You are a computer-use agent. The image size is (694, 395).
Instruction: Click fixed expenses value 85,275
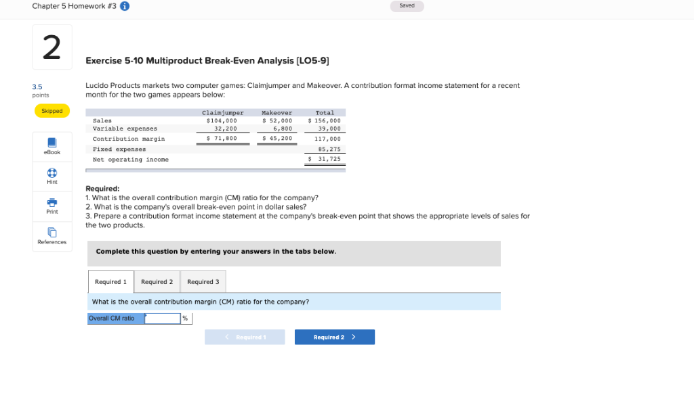(329, 149)
